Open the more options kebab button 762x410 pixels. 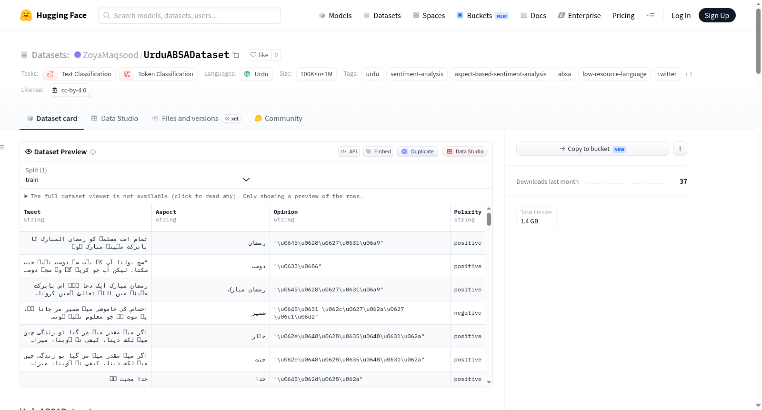click(680, 149)
